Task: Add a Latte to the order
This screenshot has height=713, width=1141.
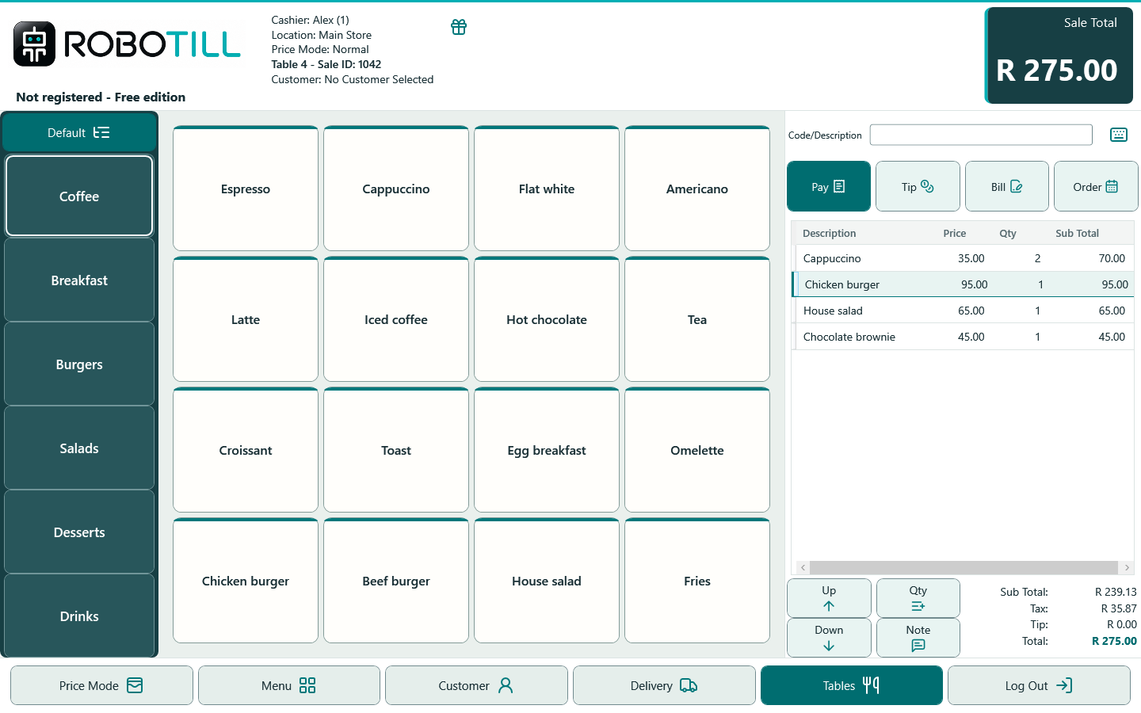Action: click(x=246, y=319)
